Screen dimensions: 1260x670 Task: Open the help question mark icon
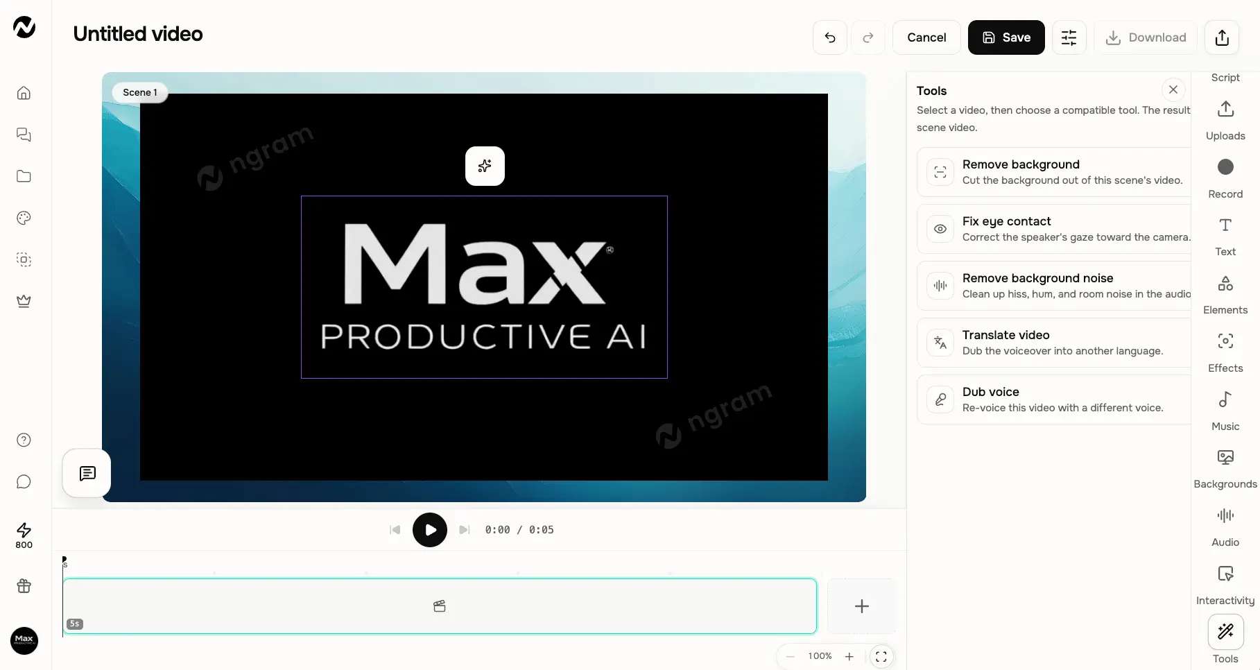24,440
